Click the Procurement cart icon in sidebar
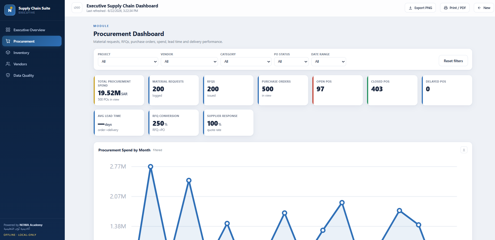495x240 pixels. tap(8, 41)
